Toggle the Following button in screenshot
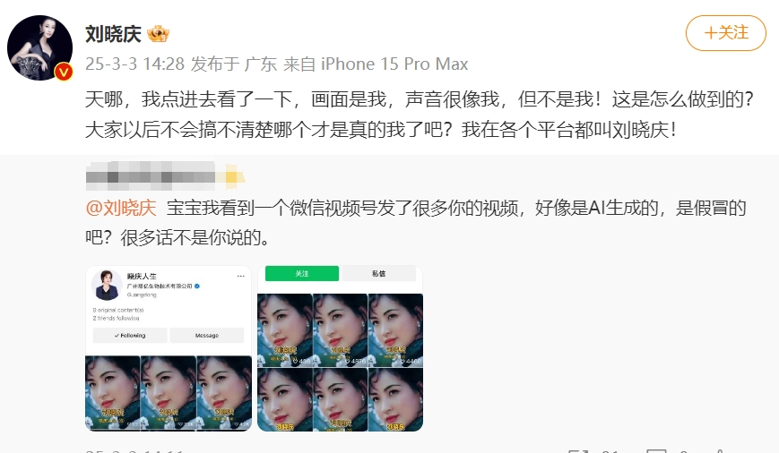779x453 pixels. tap(130, 336)
